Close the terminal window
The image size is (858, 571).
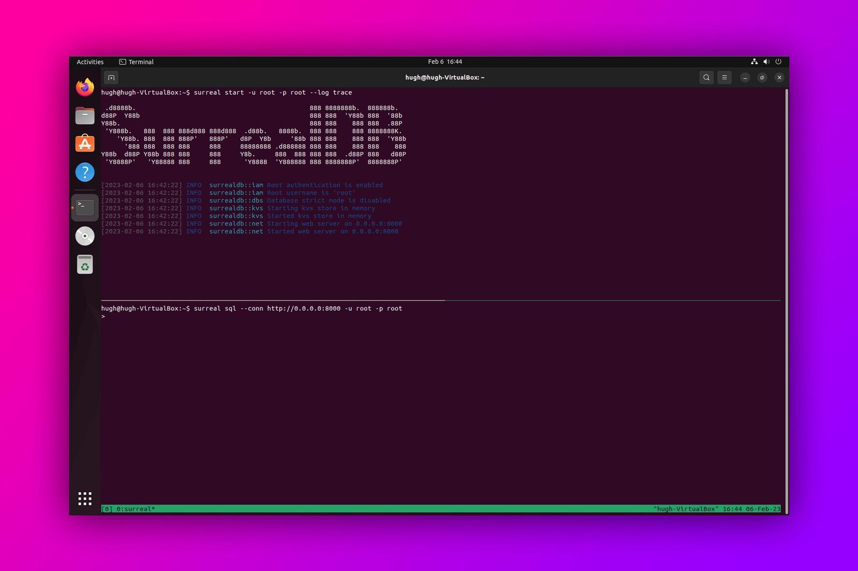tap(779, 78)
